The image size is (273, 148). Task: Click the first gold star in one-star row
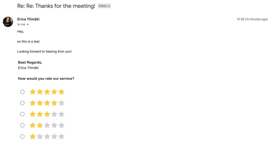[x=33, y=136]
